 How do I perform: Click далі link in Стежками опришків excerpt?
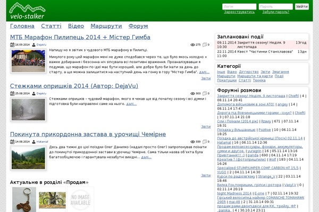tap(131, 104)
